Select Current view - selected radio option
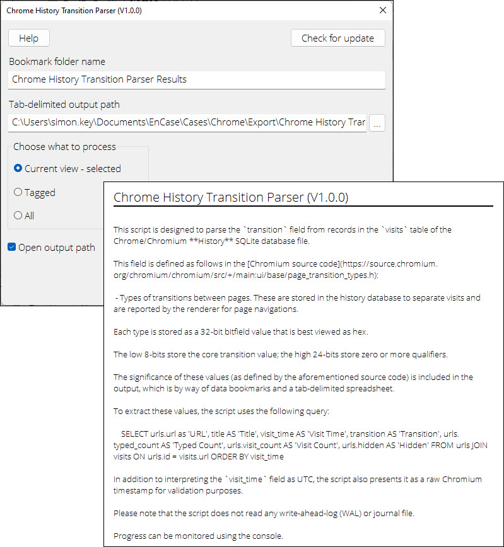The image size is (504, 547). pyautogui.click(x=67, y=168)
